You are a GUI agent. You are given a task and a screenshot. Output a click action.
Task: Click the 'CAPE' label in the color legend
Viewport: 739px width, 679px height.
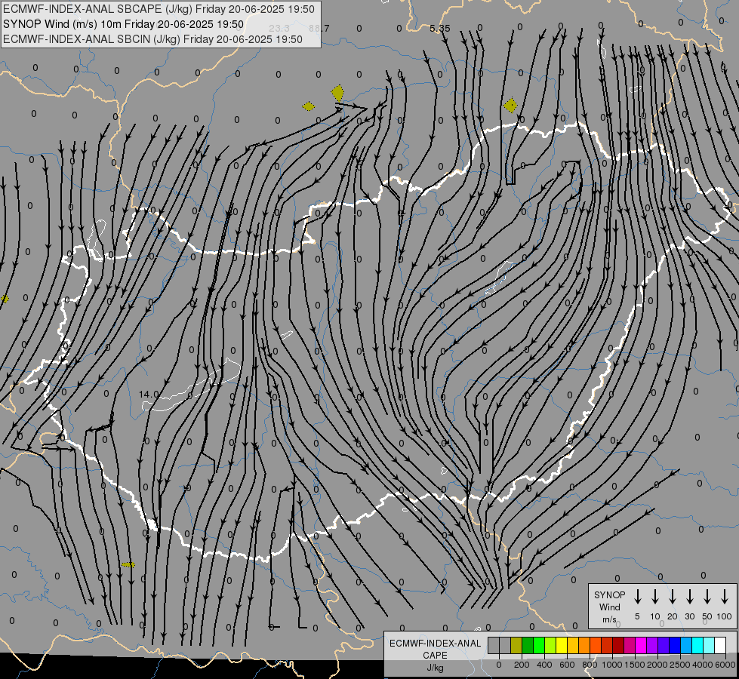[435, 656]
